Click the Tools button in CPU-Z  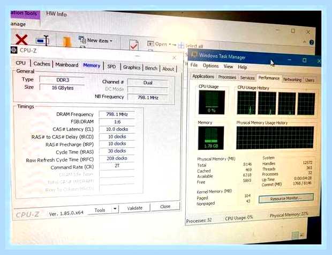click(x=100, y=210)
